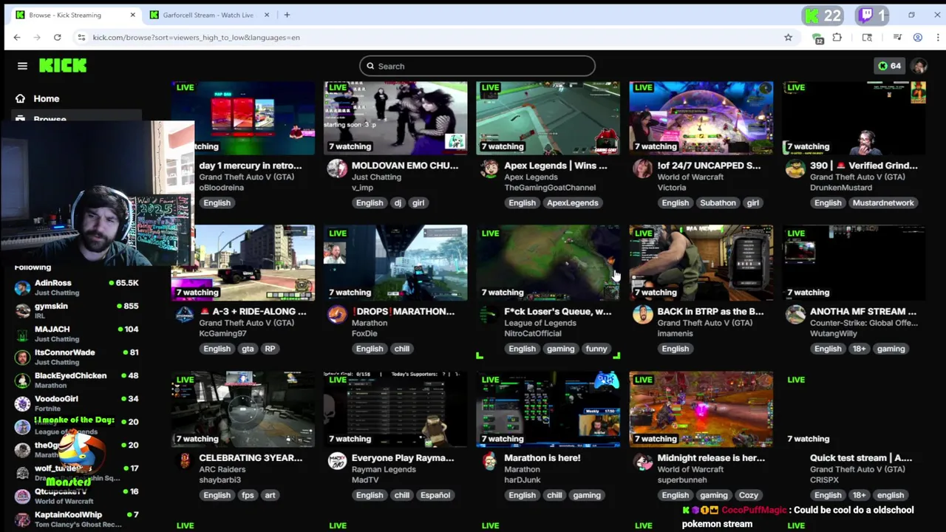Viewport: 946px width, 532px height.
Task: Click superbunneh streamer avatar
Action: coord(642,460)
